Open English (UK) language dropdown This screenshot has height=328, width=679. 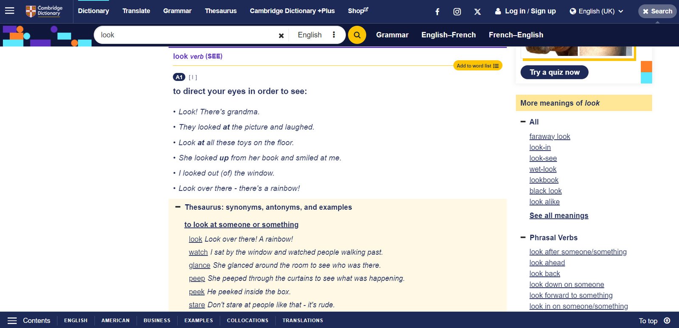[x=596, y=11]
